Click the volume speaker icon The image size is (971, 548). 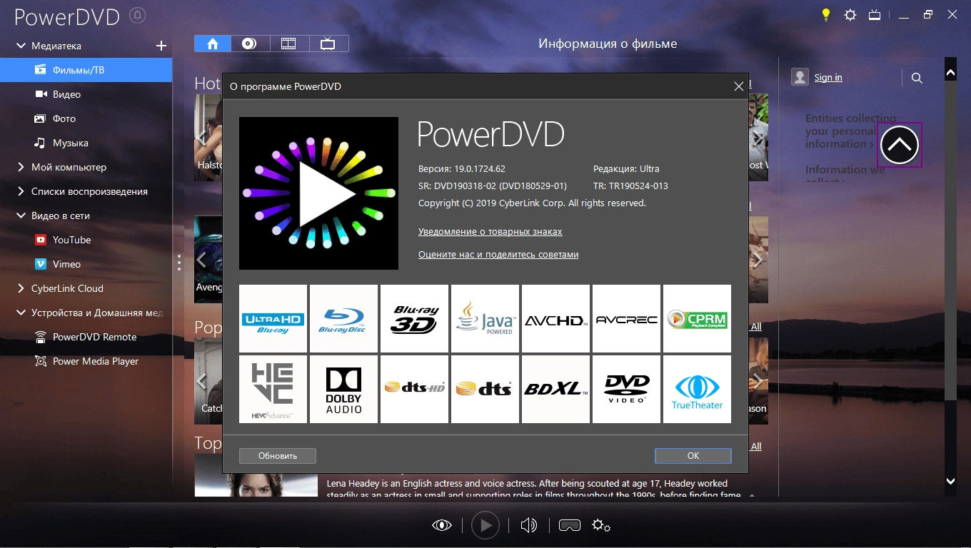point(528,526)
